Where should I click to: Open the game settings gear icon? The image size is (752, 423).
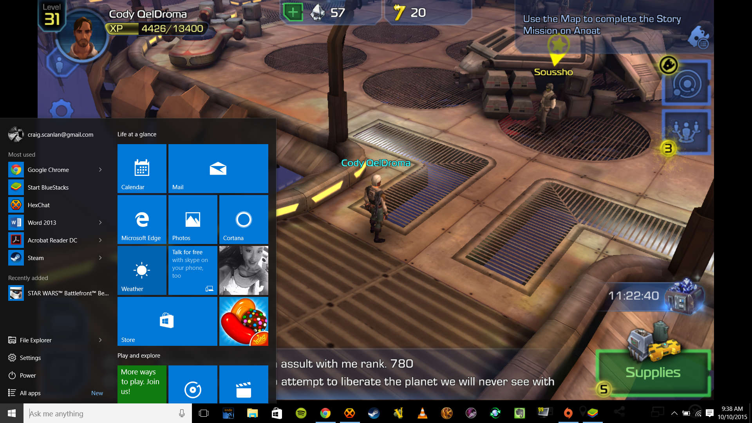click(x=61, y=110)
